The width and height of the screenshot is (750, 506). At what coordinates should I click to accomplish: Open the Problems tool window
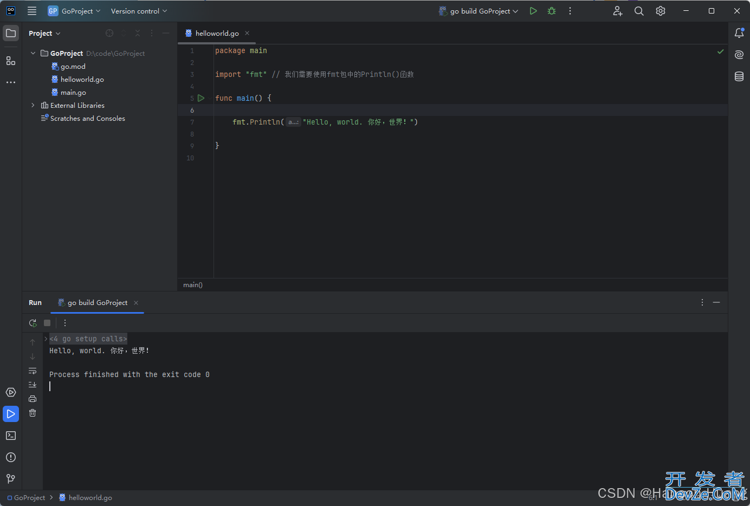point(11,457)
